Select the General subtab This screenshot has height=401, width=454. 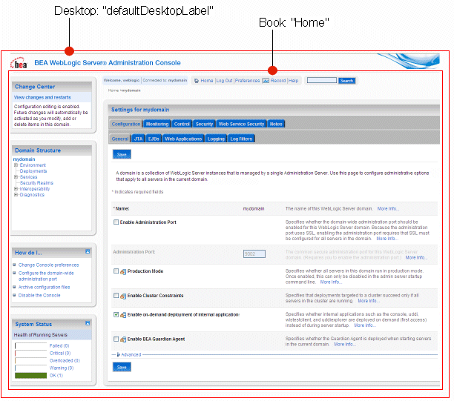pos(120,139)
